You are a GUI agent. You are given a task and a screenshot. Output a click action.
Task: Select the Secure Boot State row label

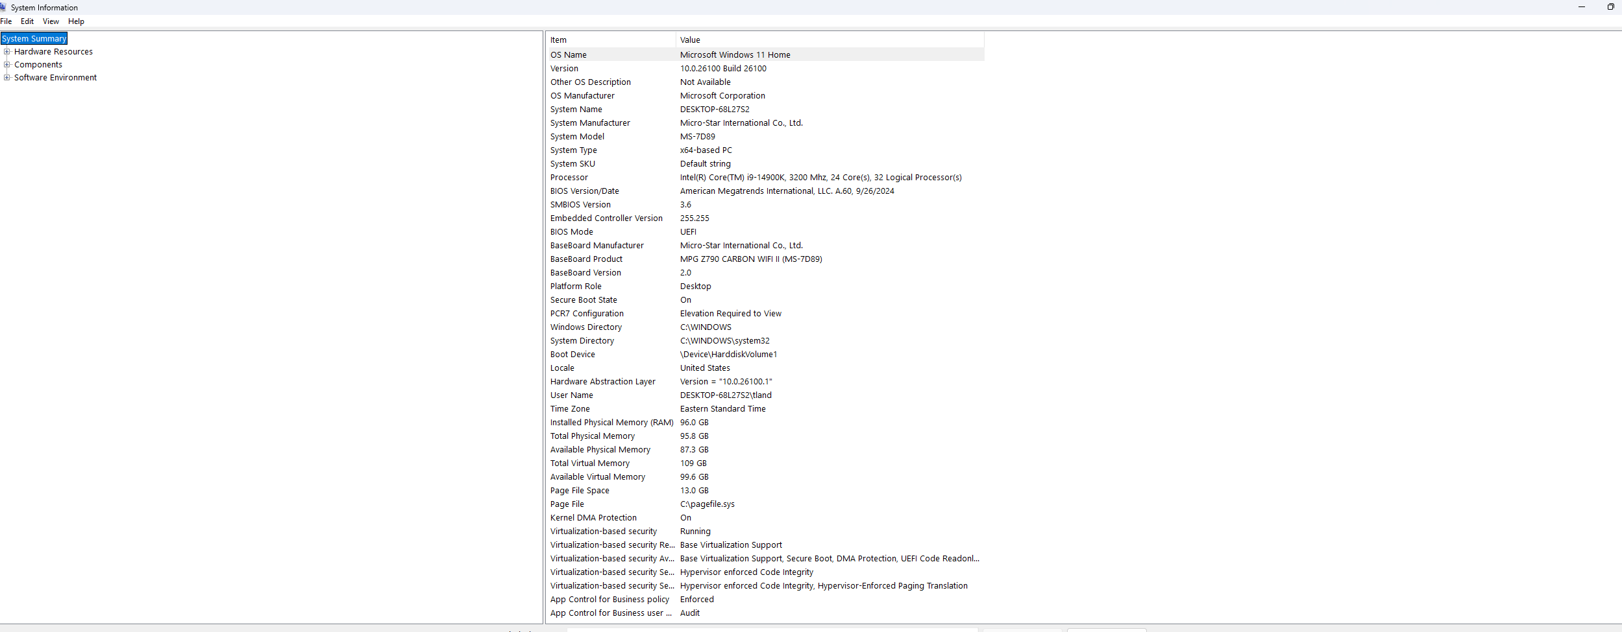tap(584, 300)
